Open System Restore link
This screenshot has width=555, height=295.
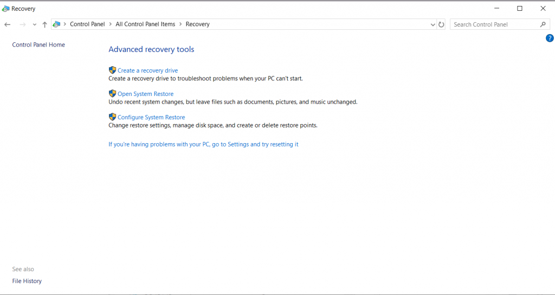click(145, 94)
